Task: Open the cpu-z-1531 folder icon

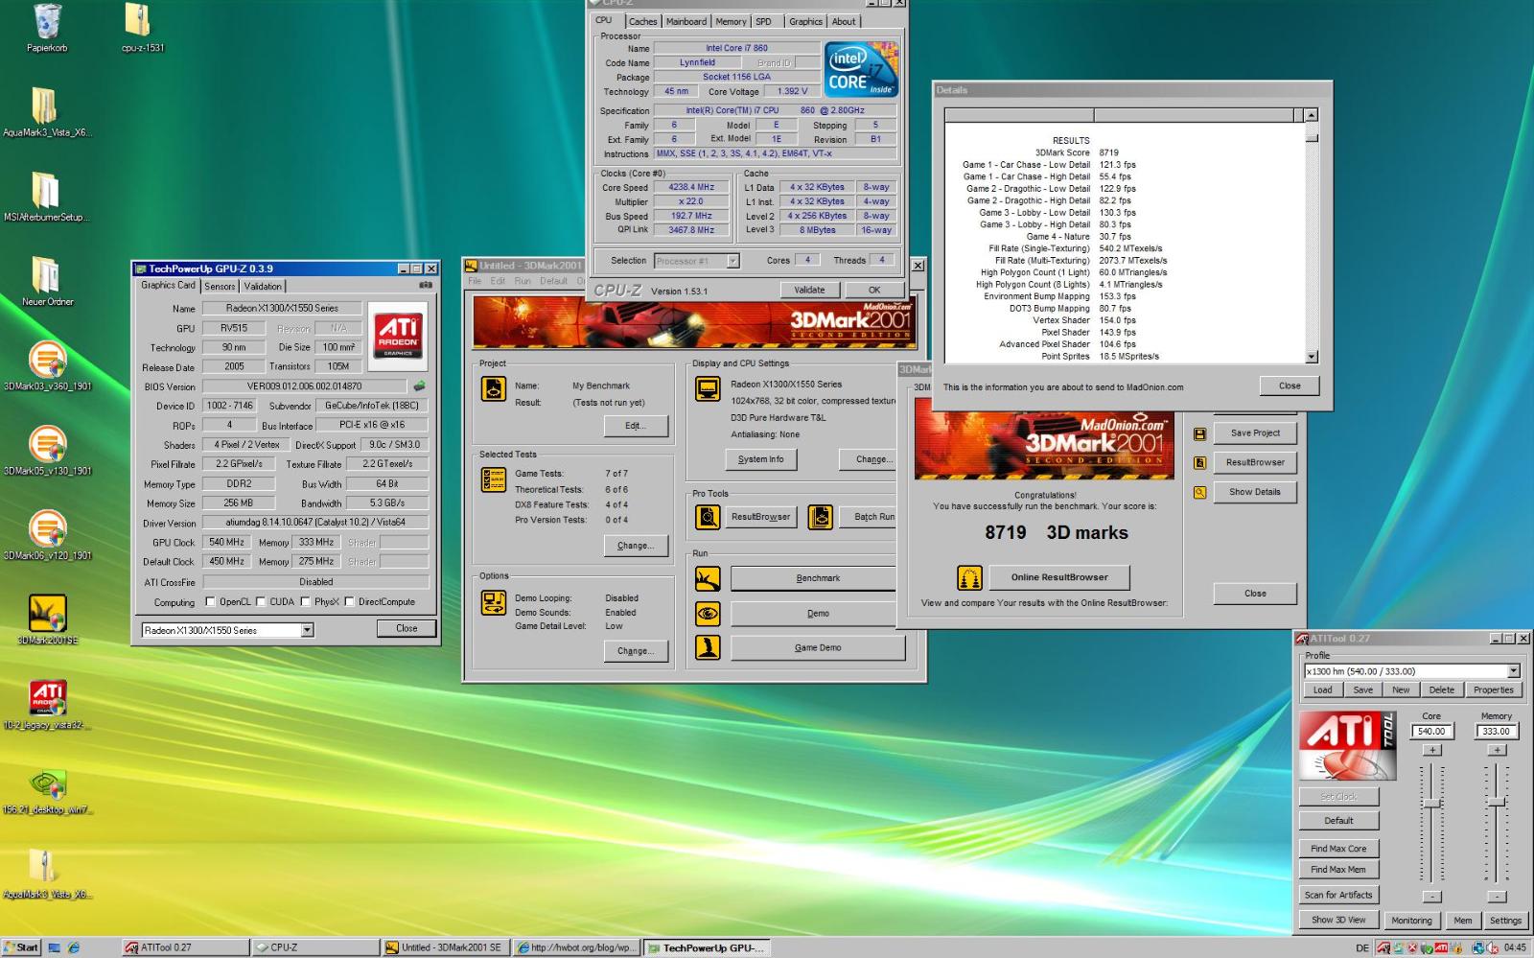Action: pyautogui.click(x=138, y=20)
